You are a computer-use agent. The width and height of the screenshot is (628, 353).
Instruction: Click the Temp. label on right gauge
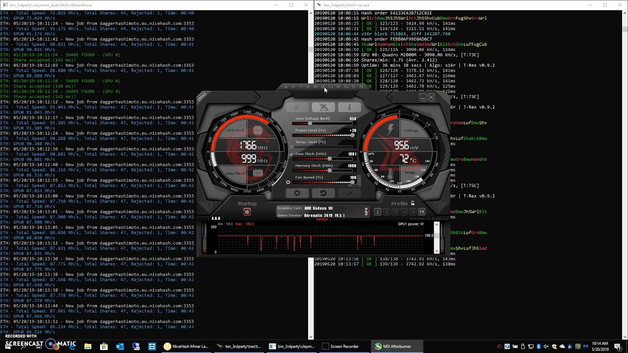(x=410, y=173)
